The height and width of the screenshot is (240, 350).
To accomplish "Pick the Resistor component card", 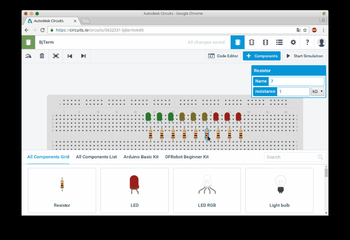I will [62, 190].
